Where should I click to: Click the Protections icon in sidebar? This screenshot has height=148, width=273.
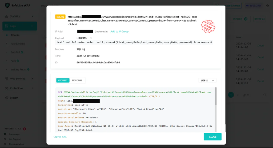tap(7, 88)
